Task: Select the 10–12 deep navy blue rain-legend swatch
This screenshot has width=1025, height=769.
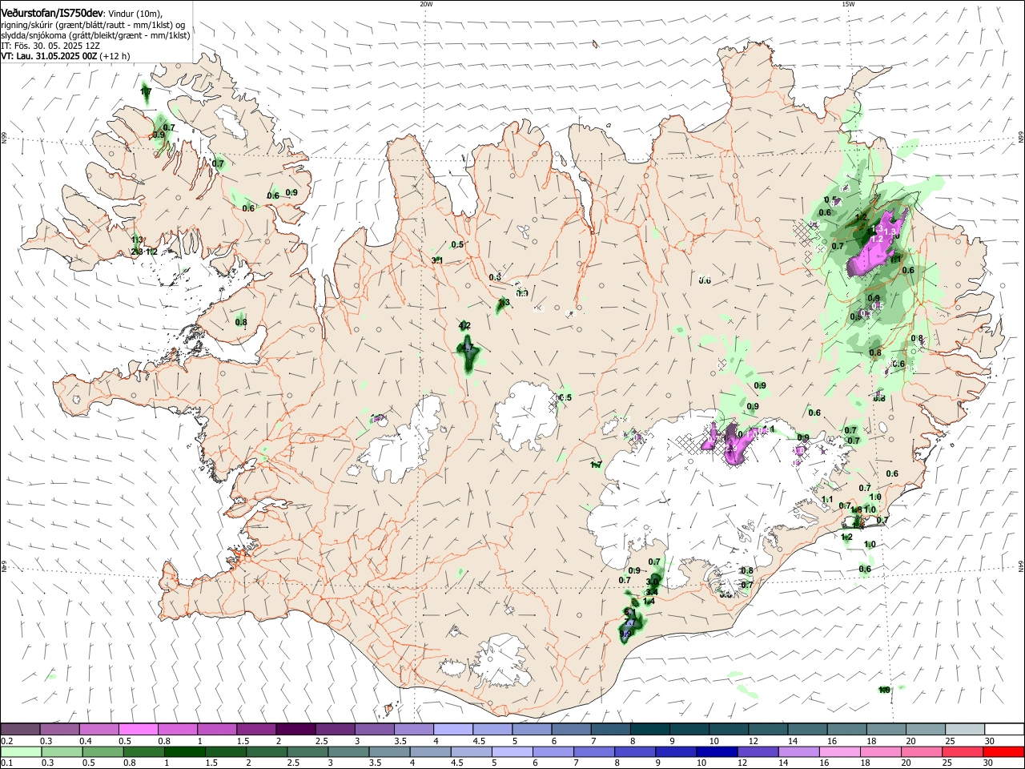Action: coord(716,751)
